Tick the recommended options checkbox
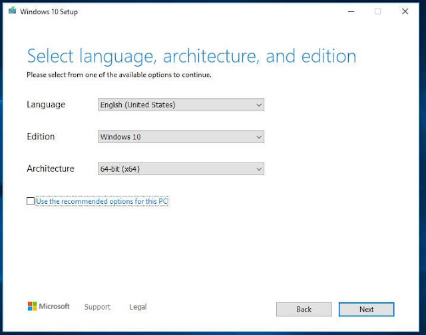The width and height of the screenshot is (426, 335). 31,201
